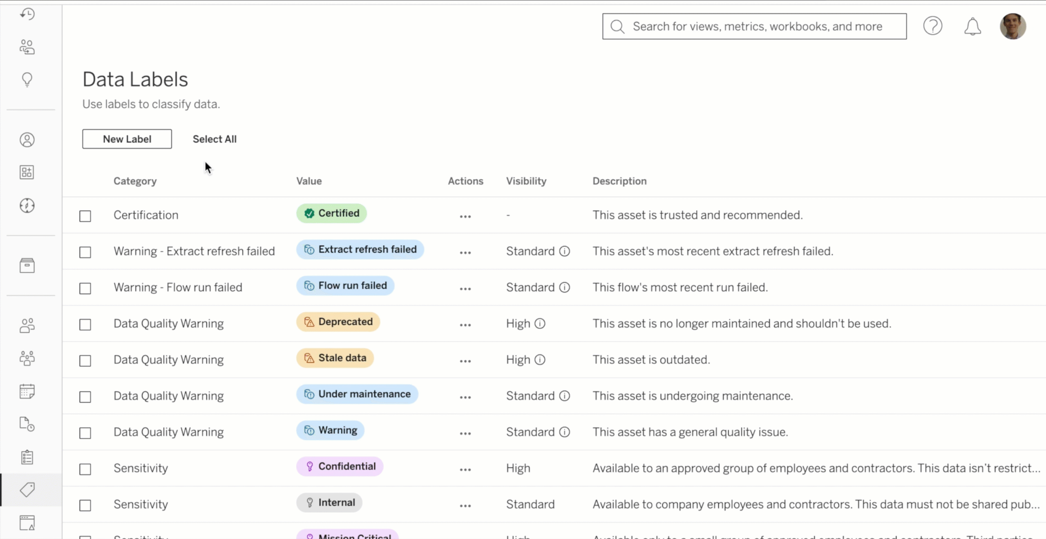Screen dimensions: 1046x539
Task: Toggle checkbox for Certification row
Action: (x=85, y=215)
